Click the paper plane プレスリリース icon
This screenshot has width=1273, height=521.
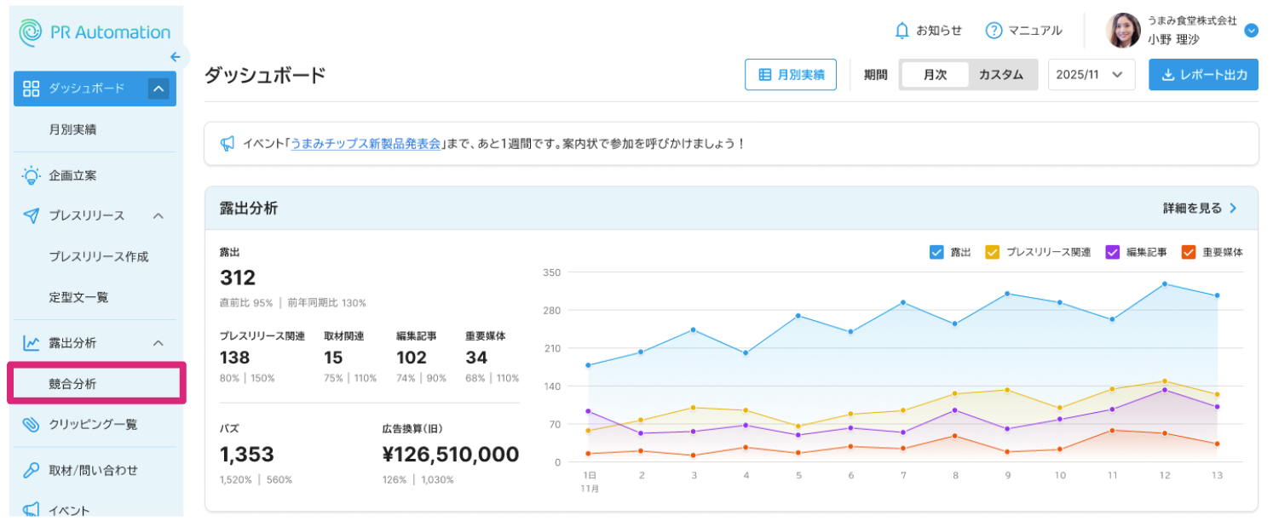[x=32, y=216]
